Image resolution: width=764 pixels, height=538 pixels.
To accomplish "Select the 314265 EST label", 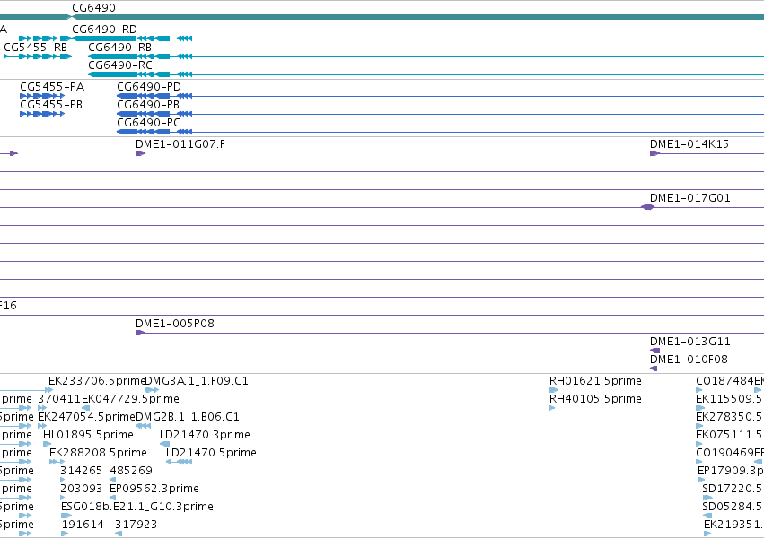I will click(x=82, y=471).
